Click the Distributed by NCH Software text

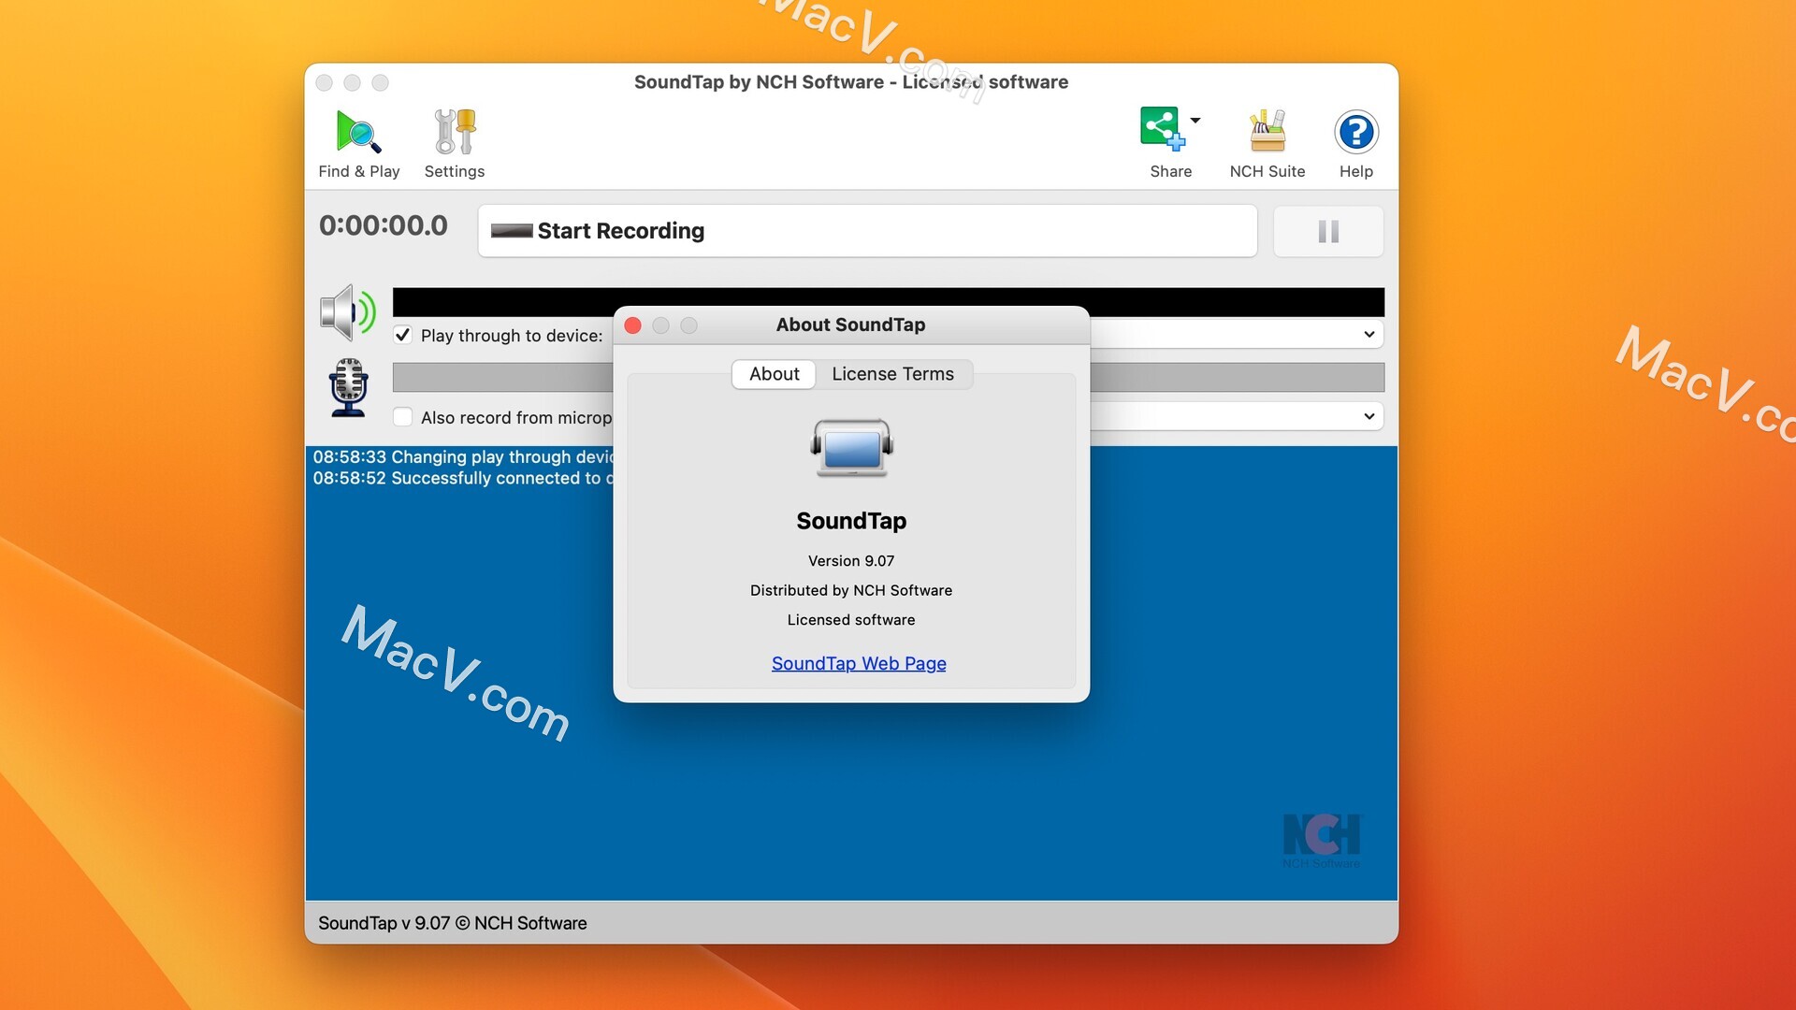click(851, 590)
